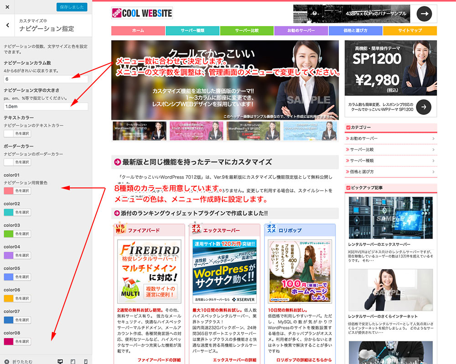
Task: Open お勧めサーバー category link
Action: pyautogui.click(x=364, y=139)
